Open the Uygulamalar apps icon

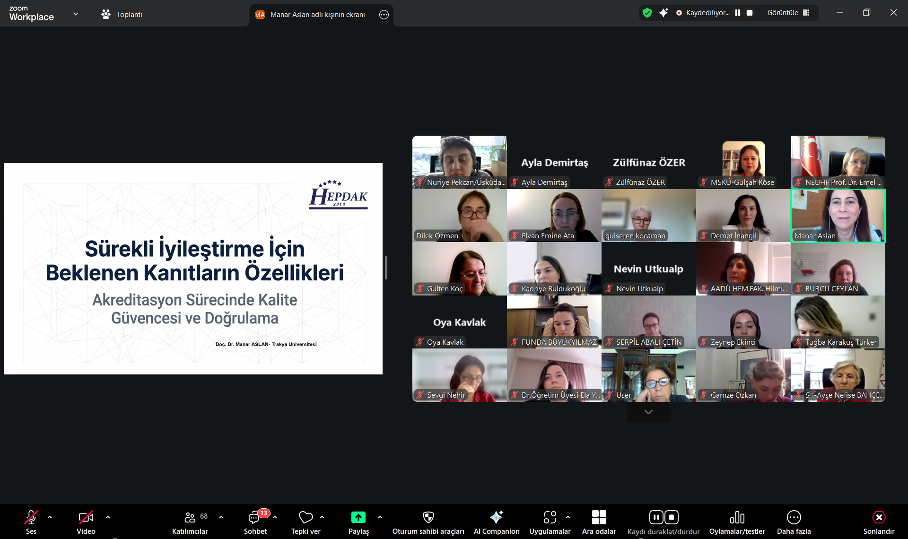550,517
